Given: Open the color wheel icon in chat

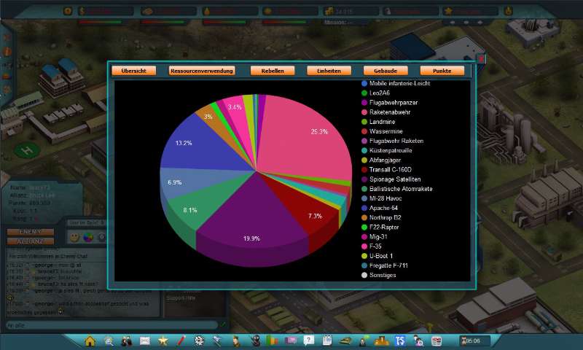Looking at the screenshot, I should [x=88, y=237].
